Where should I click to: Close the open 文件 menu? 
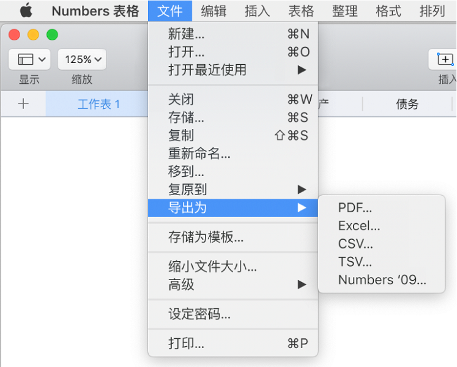[170, 11]
